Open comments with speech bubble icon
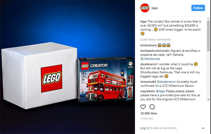Screen dimensions: 211x134 pyautogui.click(x=152, y=107)
